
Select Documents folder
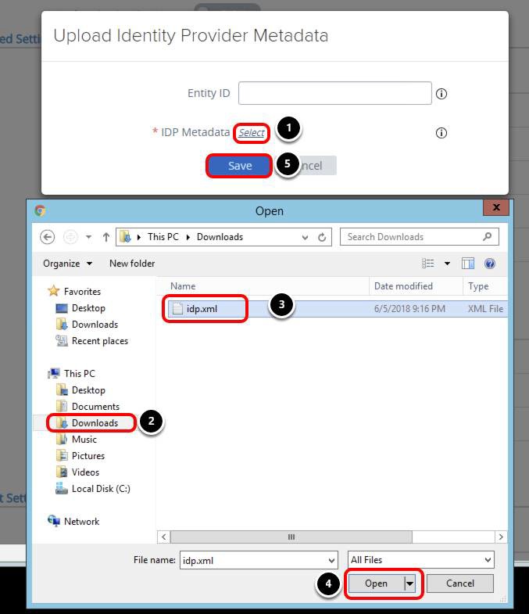tap(95, 407)
